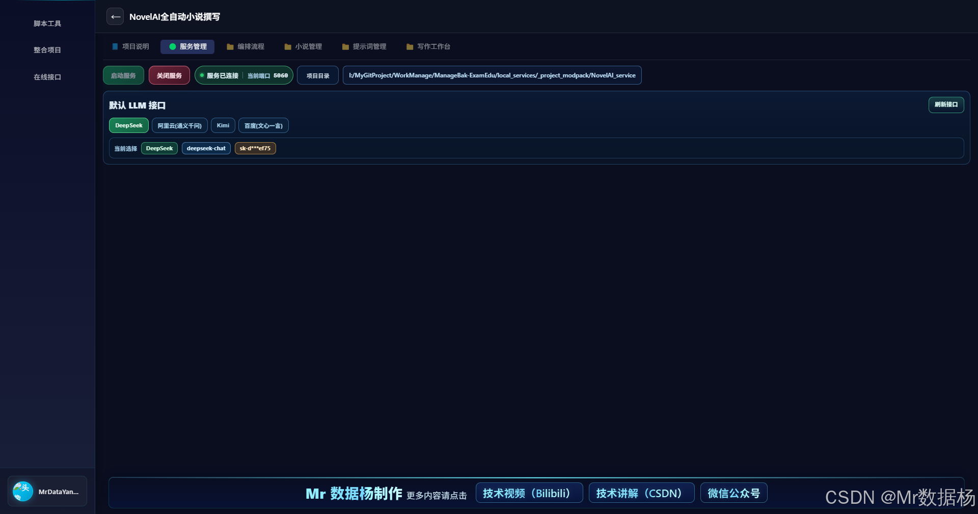Click the deepseek-chat model tag
Viewport: 978px width, 514px height.
click(206, 148)
